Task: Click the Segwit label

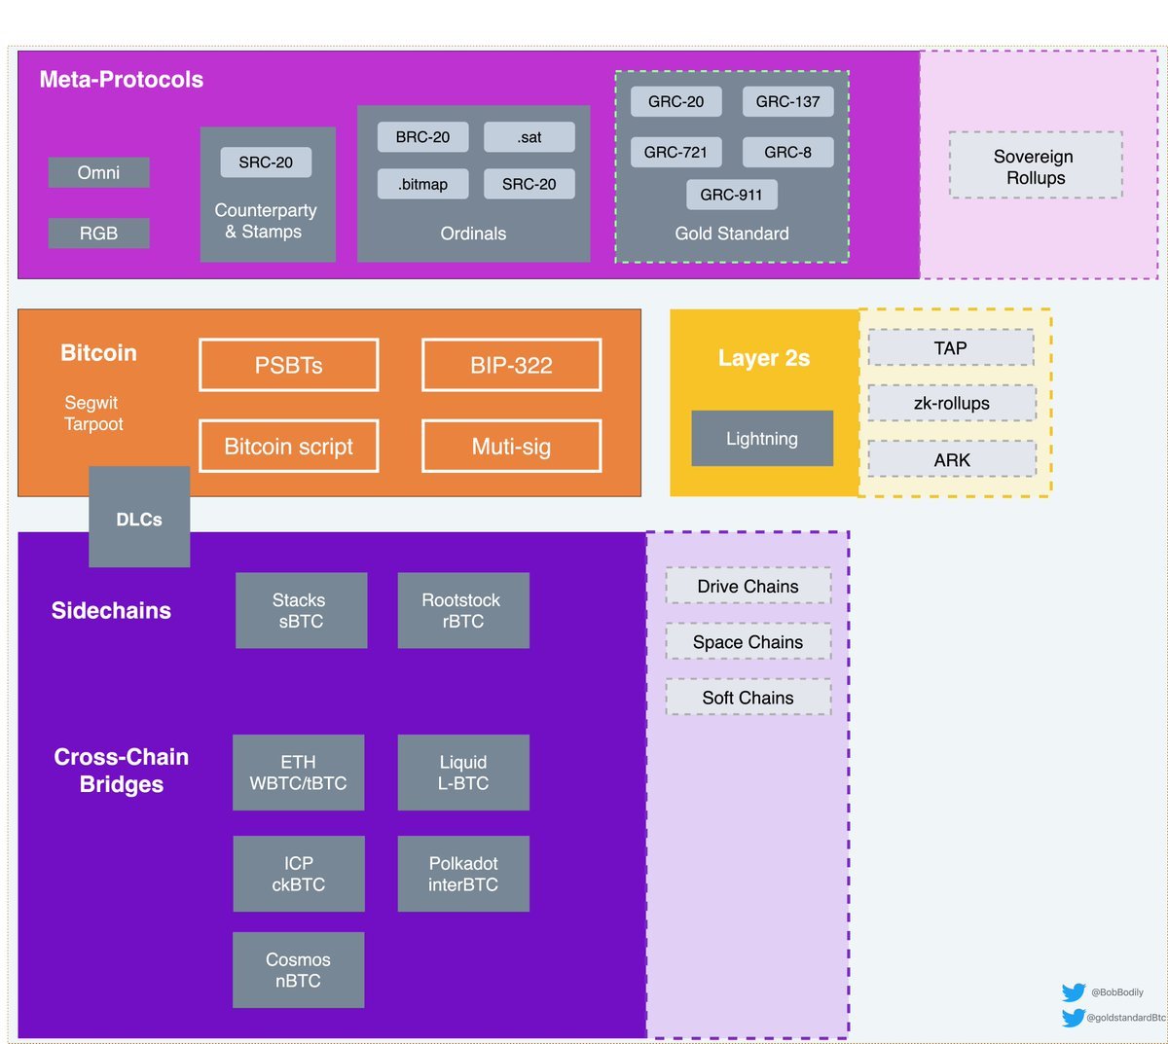Action: coord(91,403)
